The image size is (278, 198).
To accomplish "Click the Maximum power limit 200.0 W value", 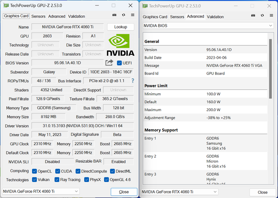I will click(x=213, y=110).
